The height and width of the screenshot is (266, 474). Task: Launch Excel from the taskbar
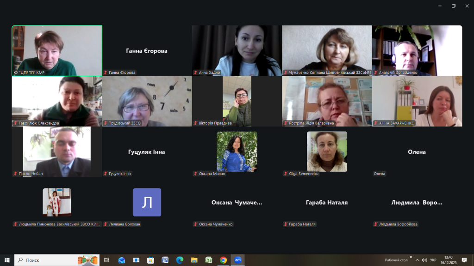[209, 260]
